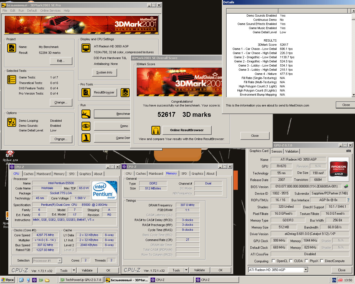
Task: Click the CPU-Z quick launch icon in taskbar
Action: pos(34,280)
